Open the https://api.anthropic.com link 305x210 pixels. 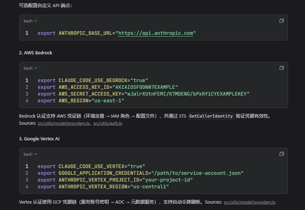pyautogui.click(x=156, y=33)
